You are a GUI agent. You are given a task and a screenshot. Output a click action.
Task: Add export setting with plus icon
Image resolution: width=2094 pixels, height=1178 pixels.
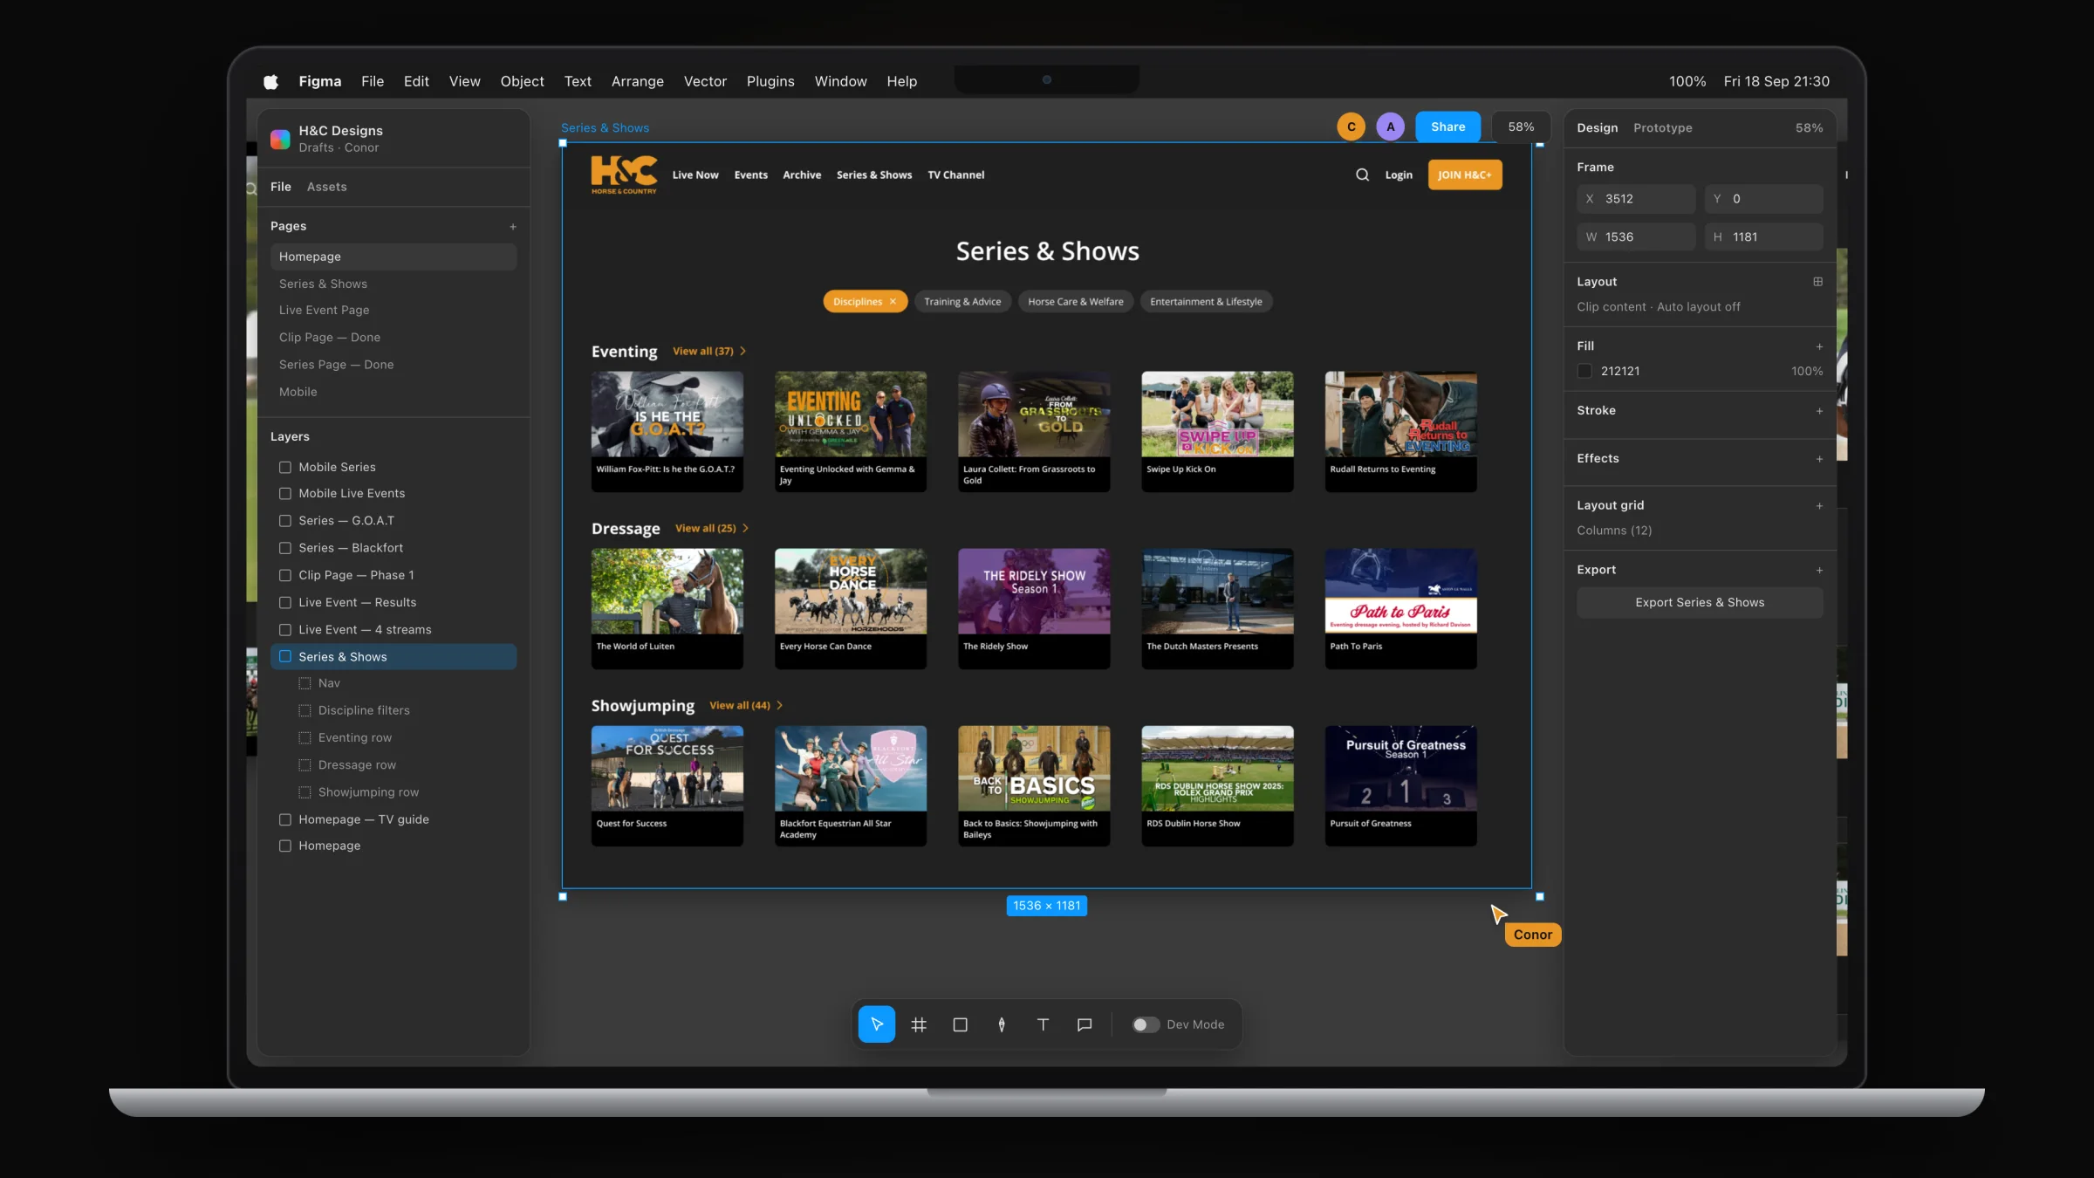click(x=1819, y=571)
